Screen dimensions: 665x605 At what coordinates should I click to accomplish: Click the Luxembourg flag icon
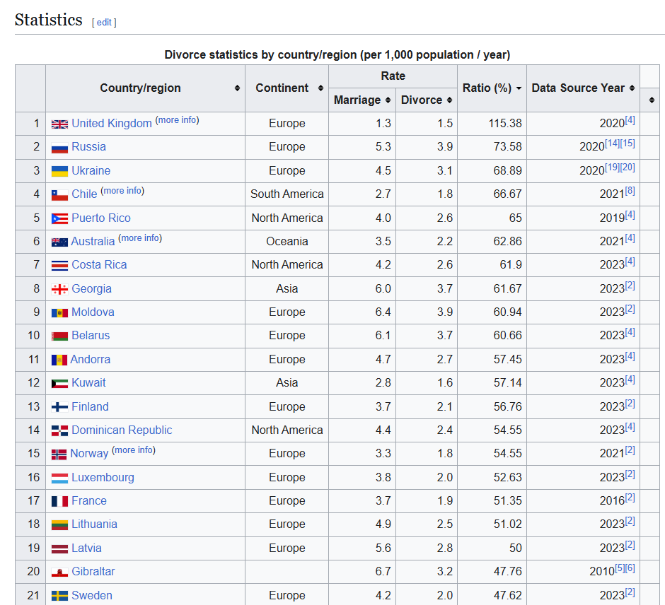(x=59, y=478)
